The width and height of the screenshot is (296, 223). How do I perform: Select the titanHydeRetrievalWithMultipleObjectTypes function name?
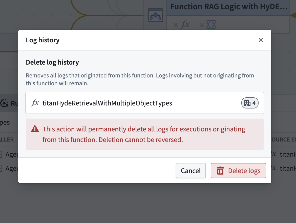pyautogui.click(x=107, y=103)
